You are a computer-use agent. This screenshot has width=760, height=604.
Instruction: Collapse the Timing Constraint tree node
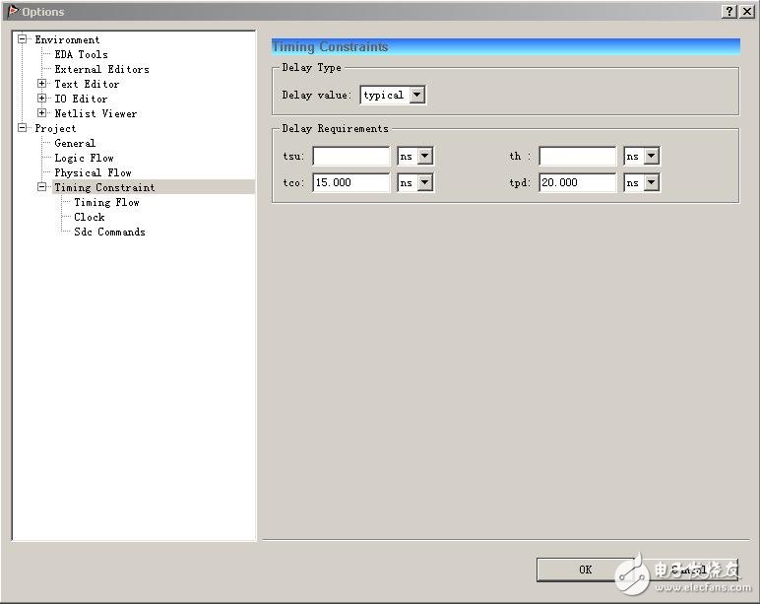[x=42, y=187]
